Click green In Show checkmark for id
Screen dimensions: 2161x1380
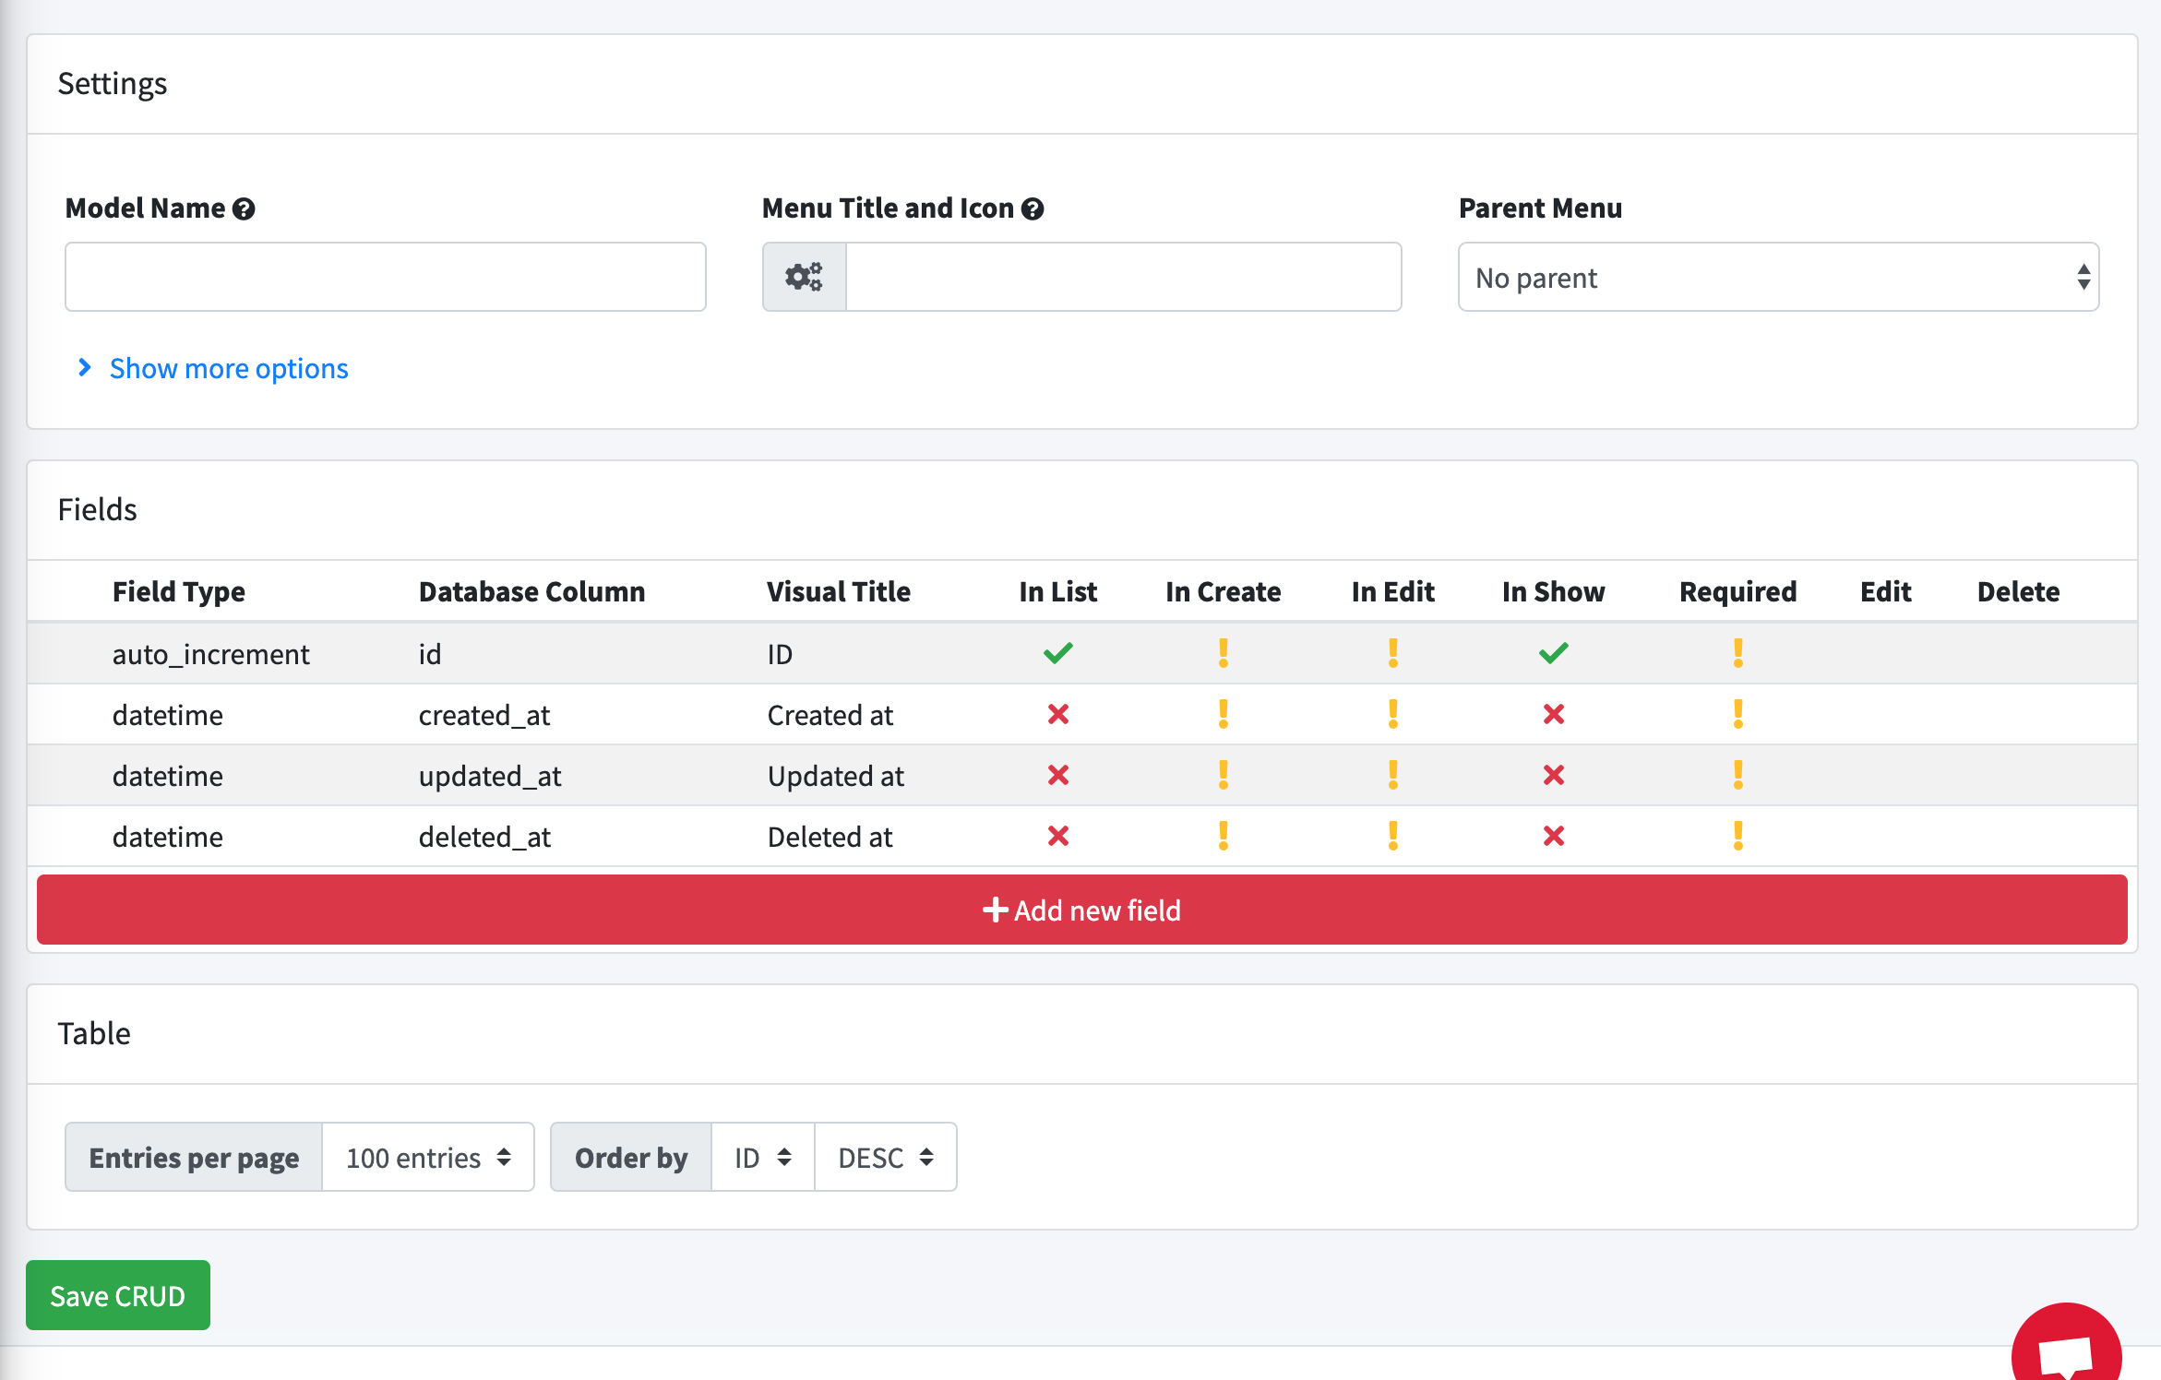click(1553, 653)
